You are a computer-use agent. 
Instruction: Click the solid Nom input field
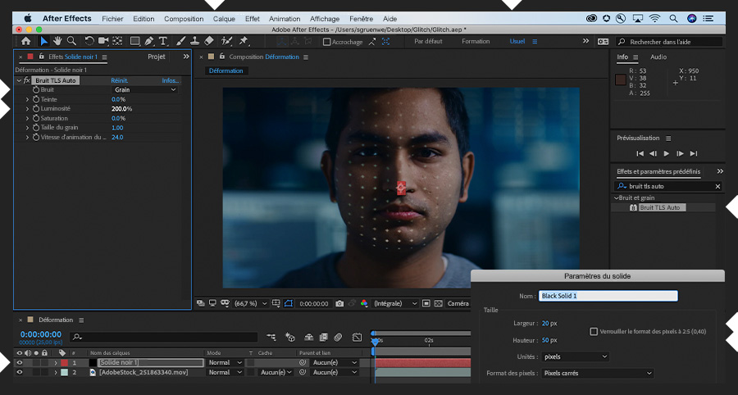[x=608, y=296]
